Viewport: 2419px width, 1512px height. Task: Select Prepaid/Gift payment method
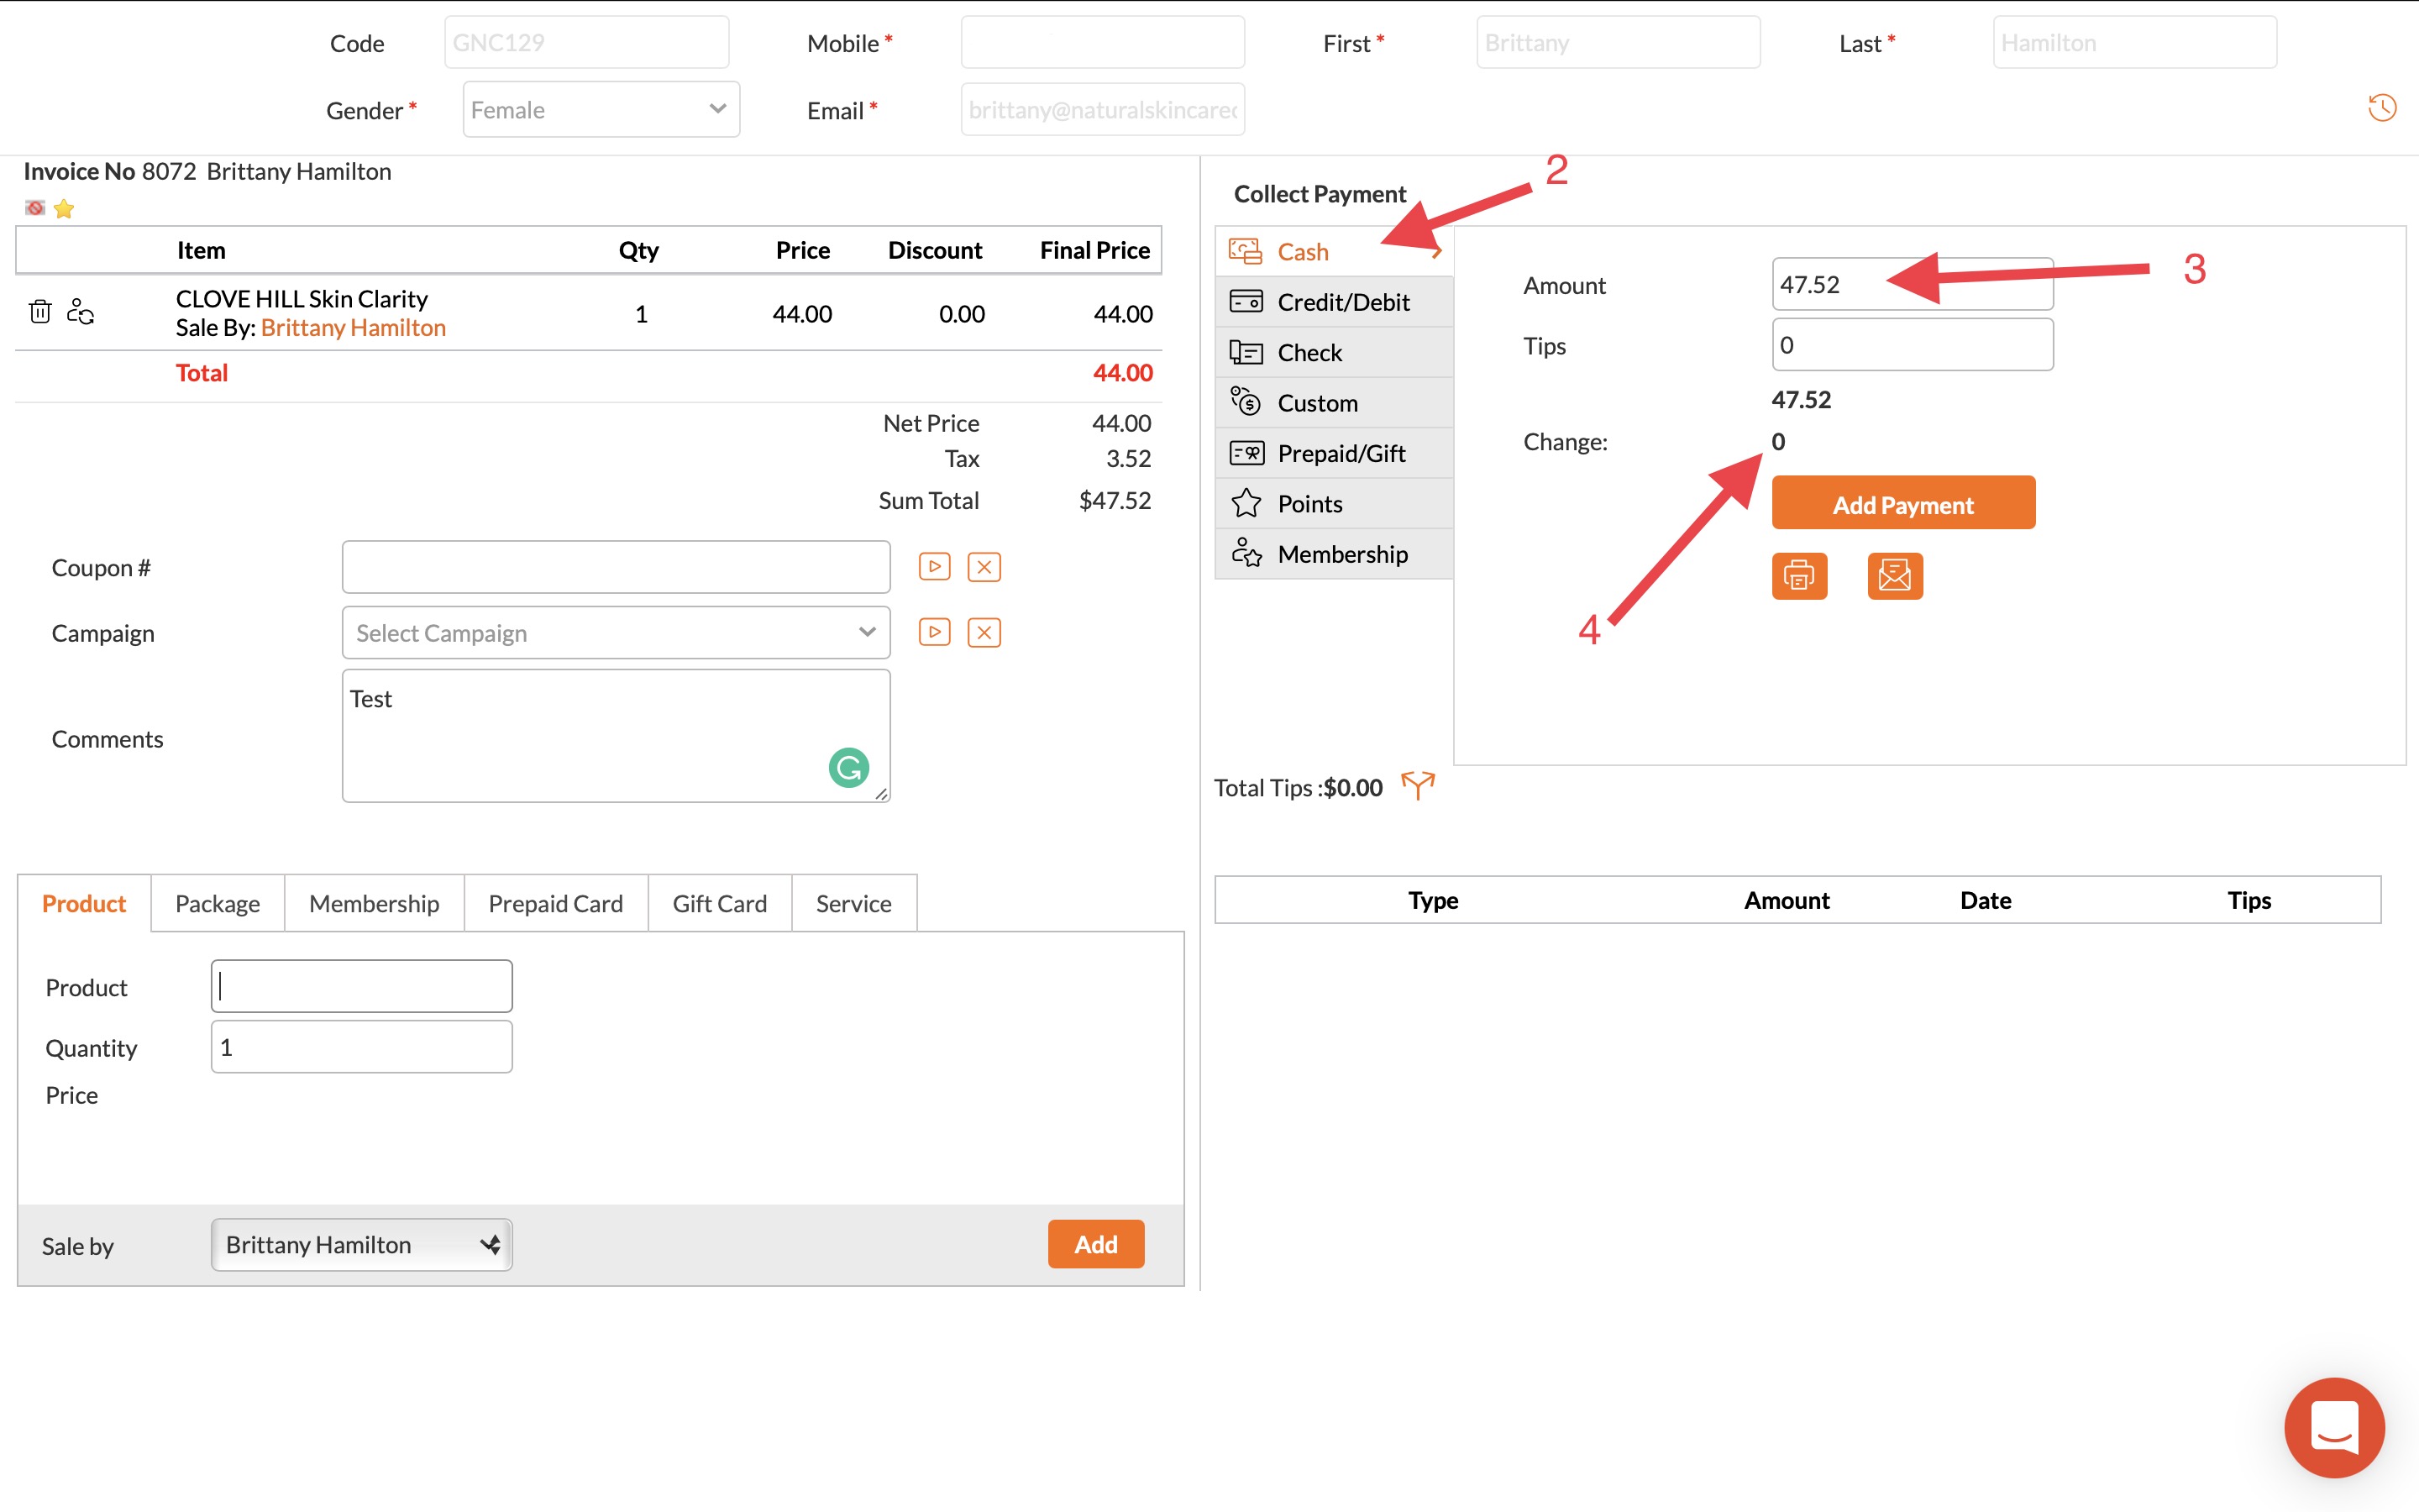(1335, 453)
